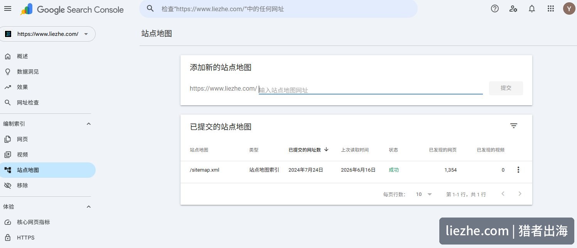Click the 网页 pages icon
577x248 pixels.
(8, 139)
